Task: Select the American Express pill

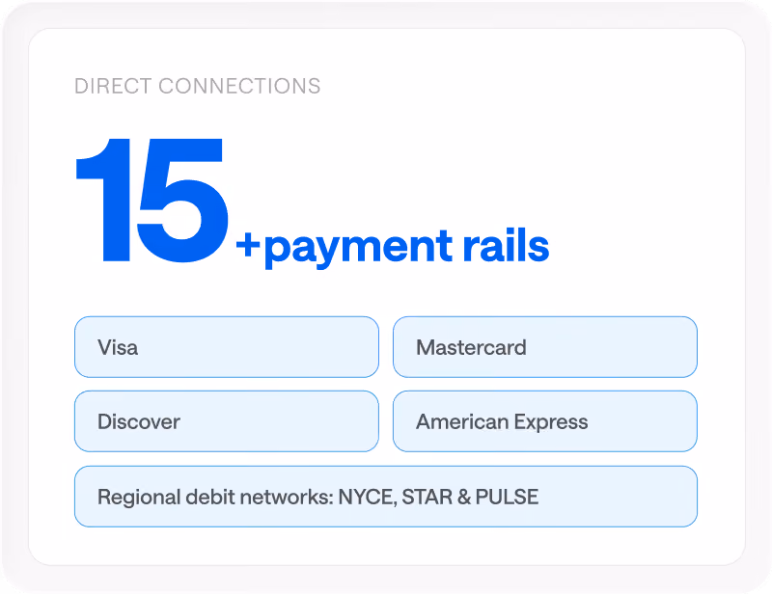Action: tap(545, 421)
